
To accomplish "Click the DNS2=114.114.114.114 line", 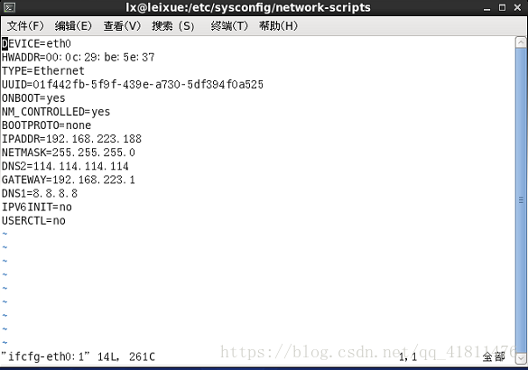I will (65, 166).
